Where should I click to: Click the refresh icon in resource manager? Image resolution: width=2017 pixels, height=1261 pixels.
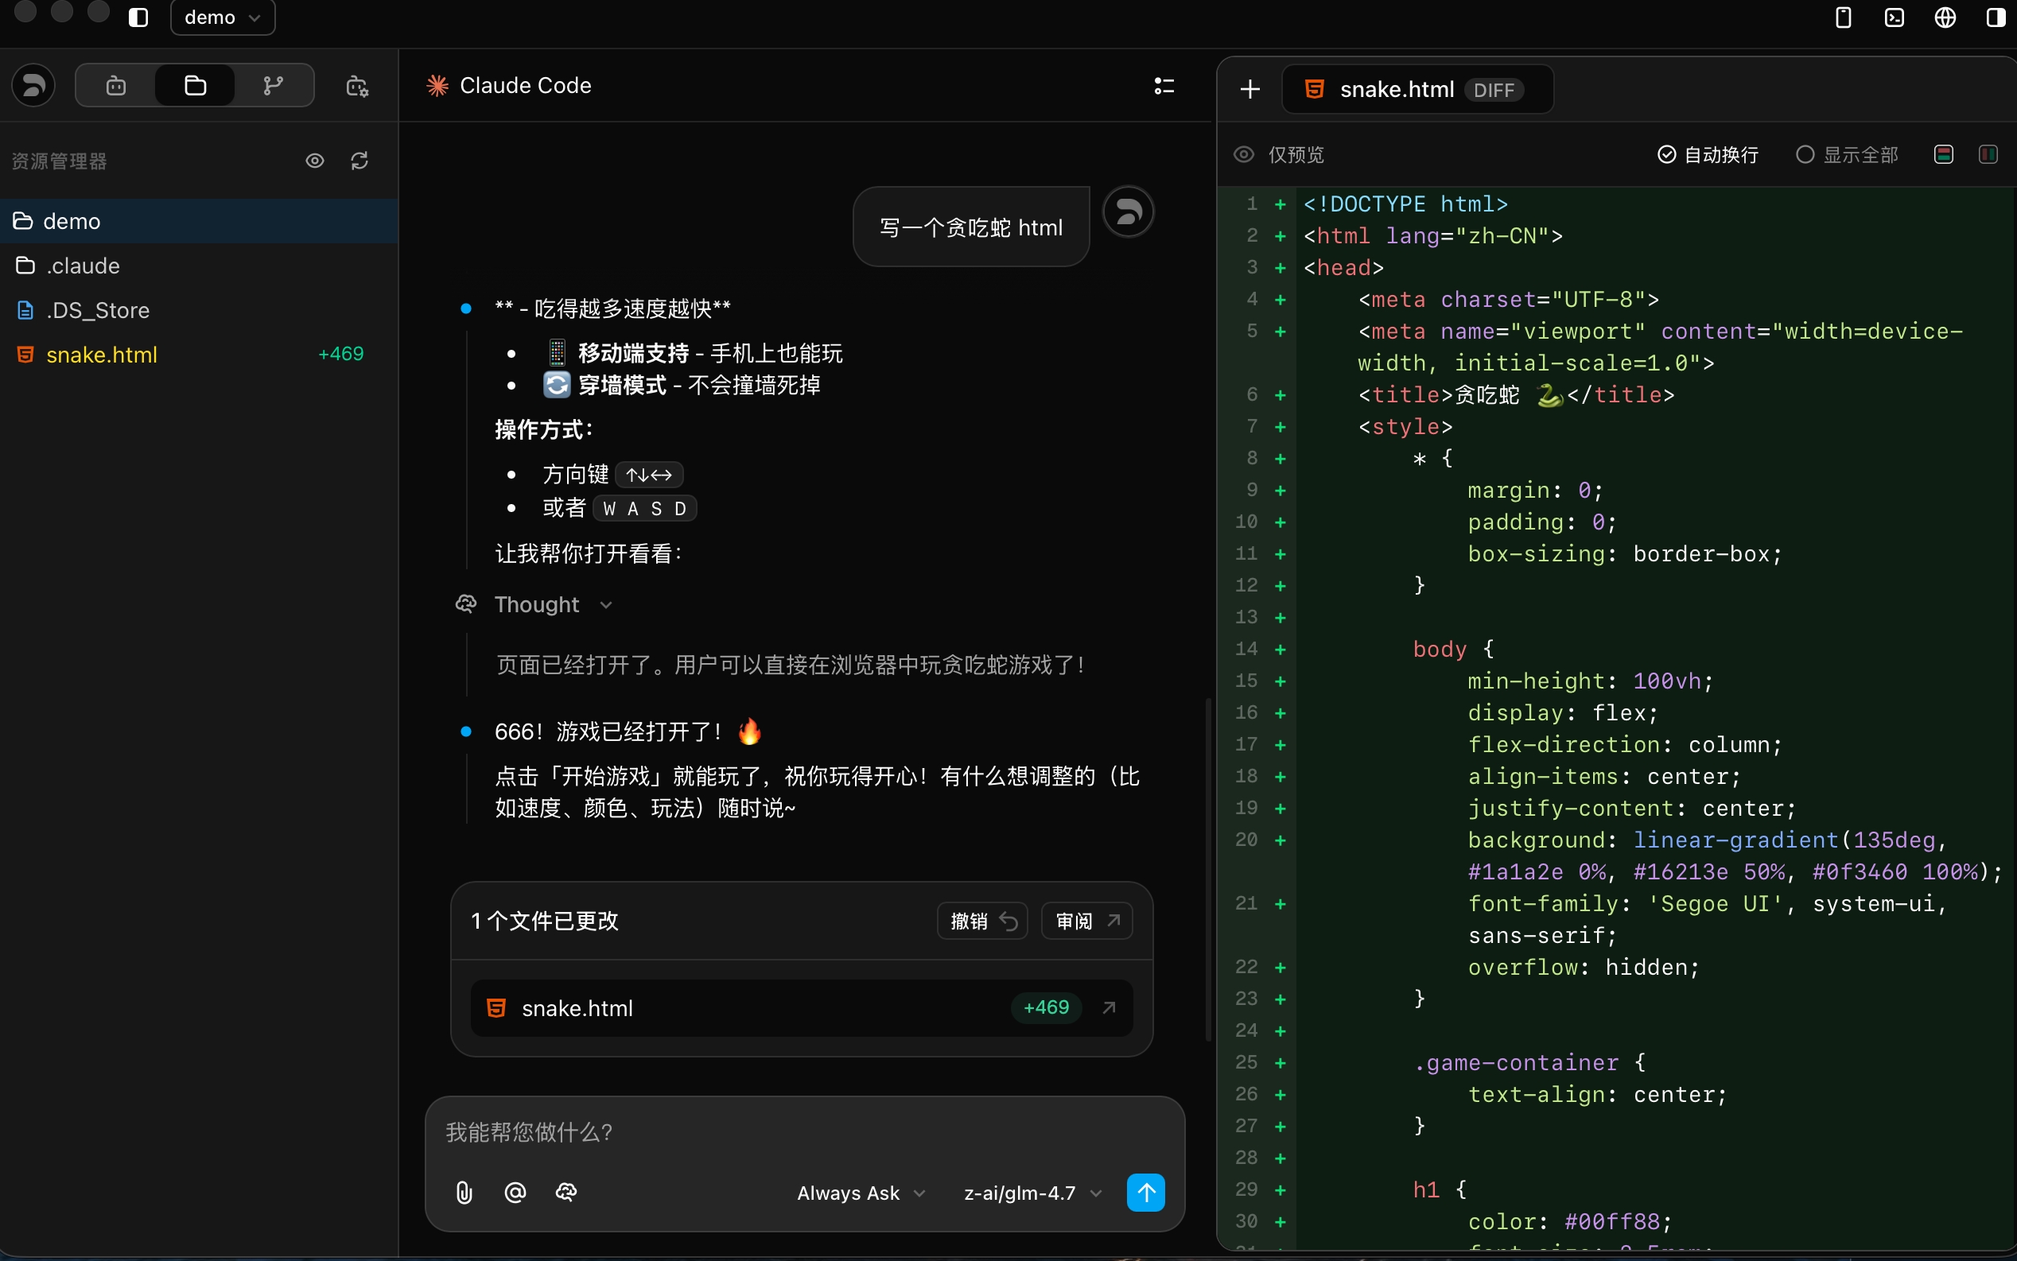359,160
